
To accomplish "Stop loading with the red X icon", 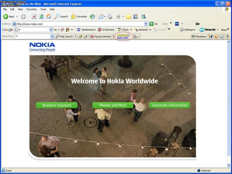I will 34,17.
